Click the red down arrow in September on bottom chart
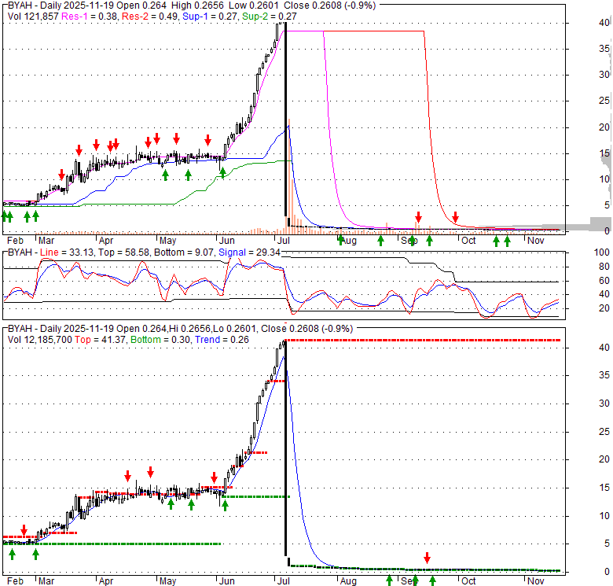Screen dimensions: 613x586 [x=428, y=557]
